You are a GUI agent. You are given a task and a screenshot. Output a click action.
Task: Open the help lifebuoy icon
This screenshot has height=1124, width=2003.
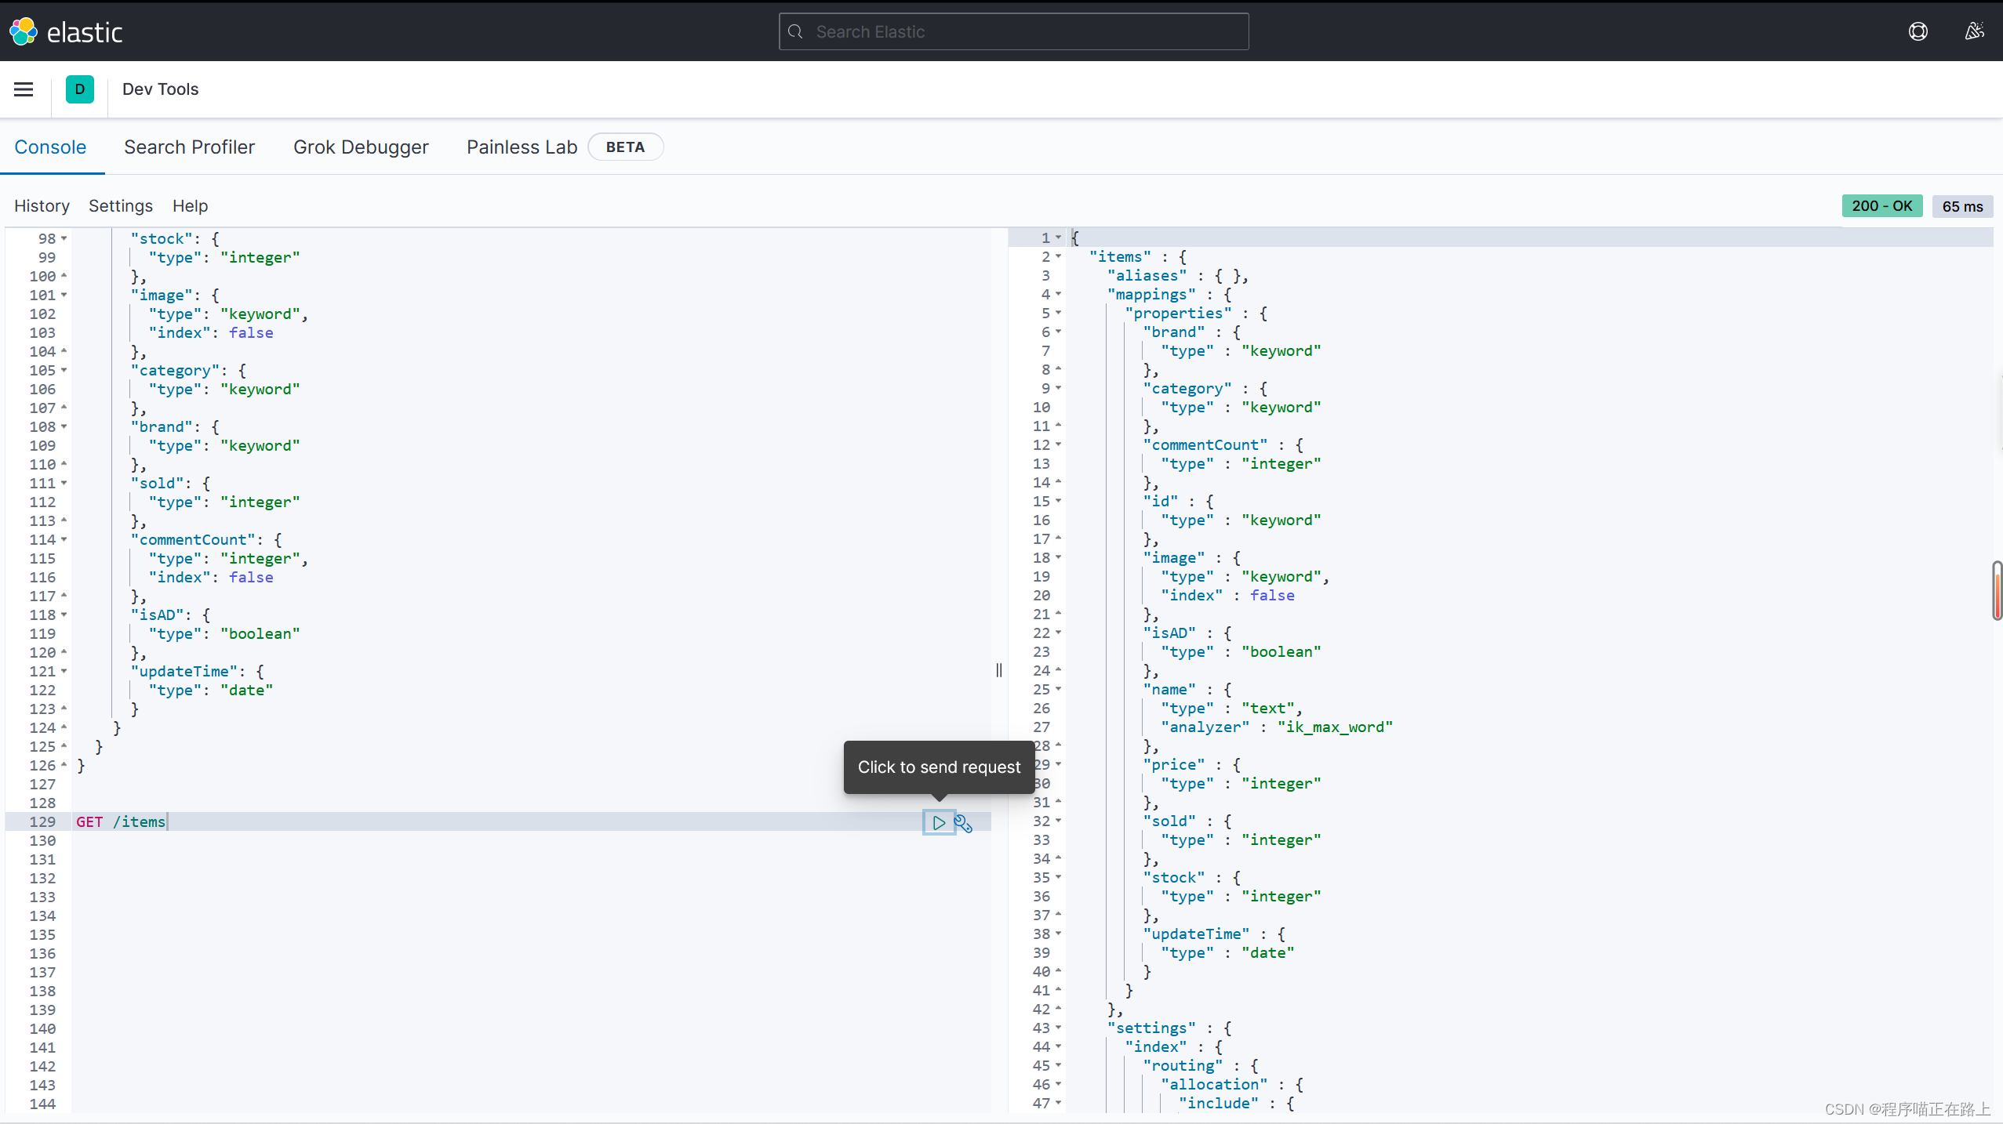pyautogui.click(x=1918, y=31)
